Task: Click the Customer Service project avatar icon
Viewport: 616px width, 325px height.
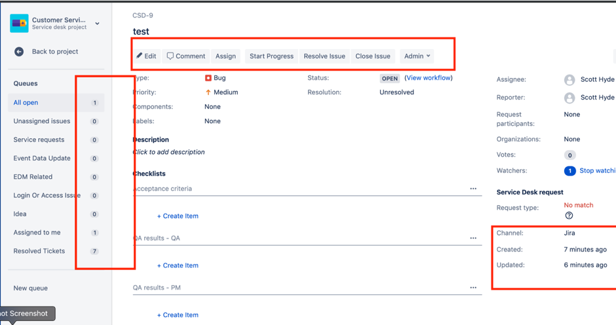Action: (x=19, y=23)
